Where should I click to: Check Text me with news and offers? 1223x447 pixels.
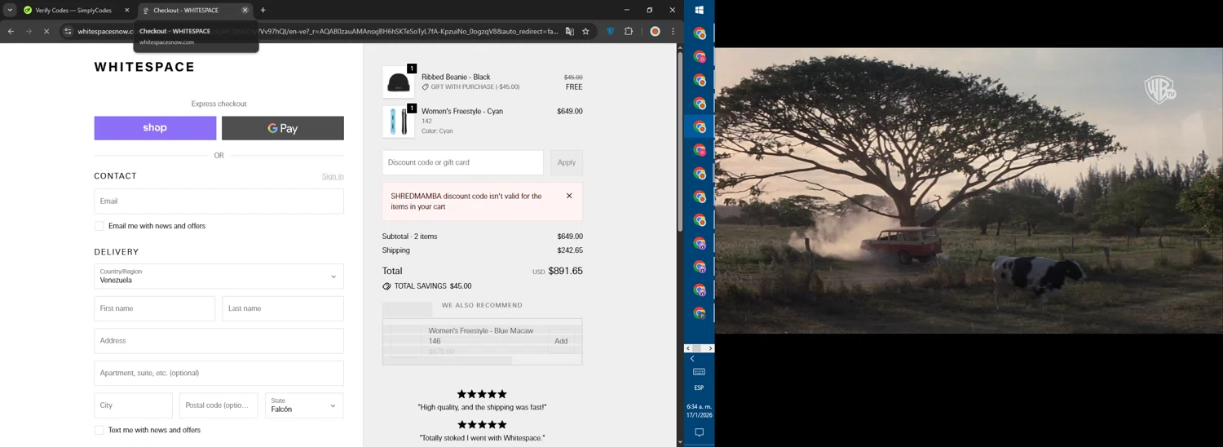pyautogui.click(x=99, y=430)
